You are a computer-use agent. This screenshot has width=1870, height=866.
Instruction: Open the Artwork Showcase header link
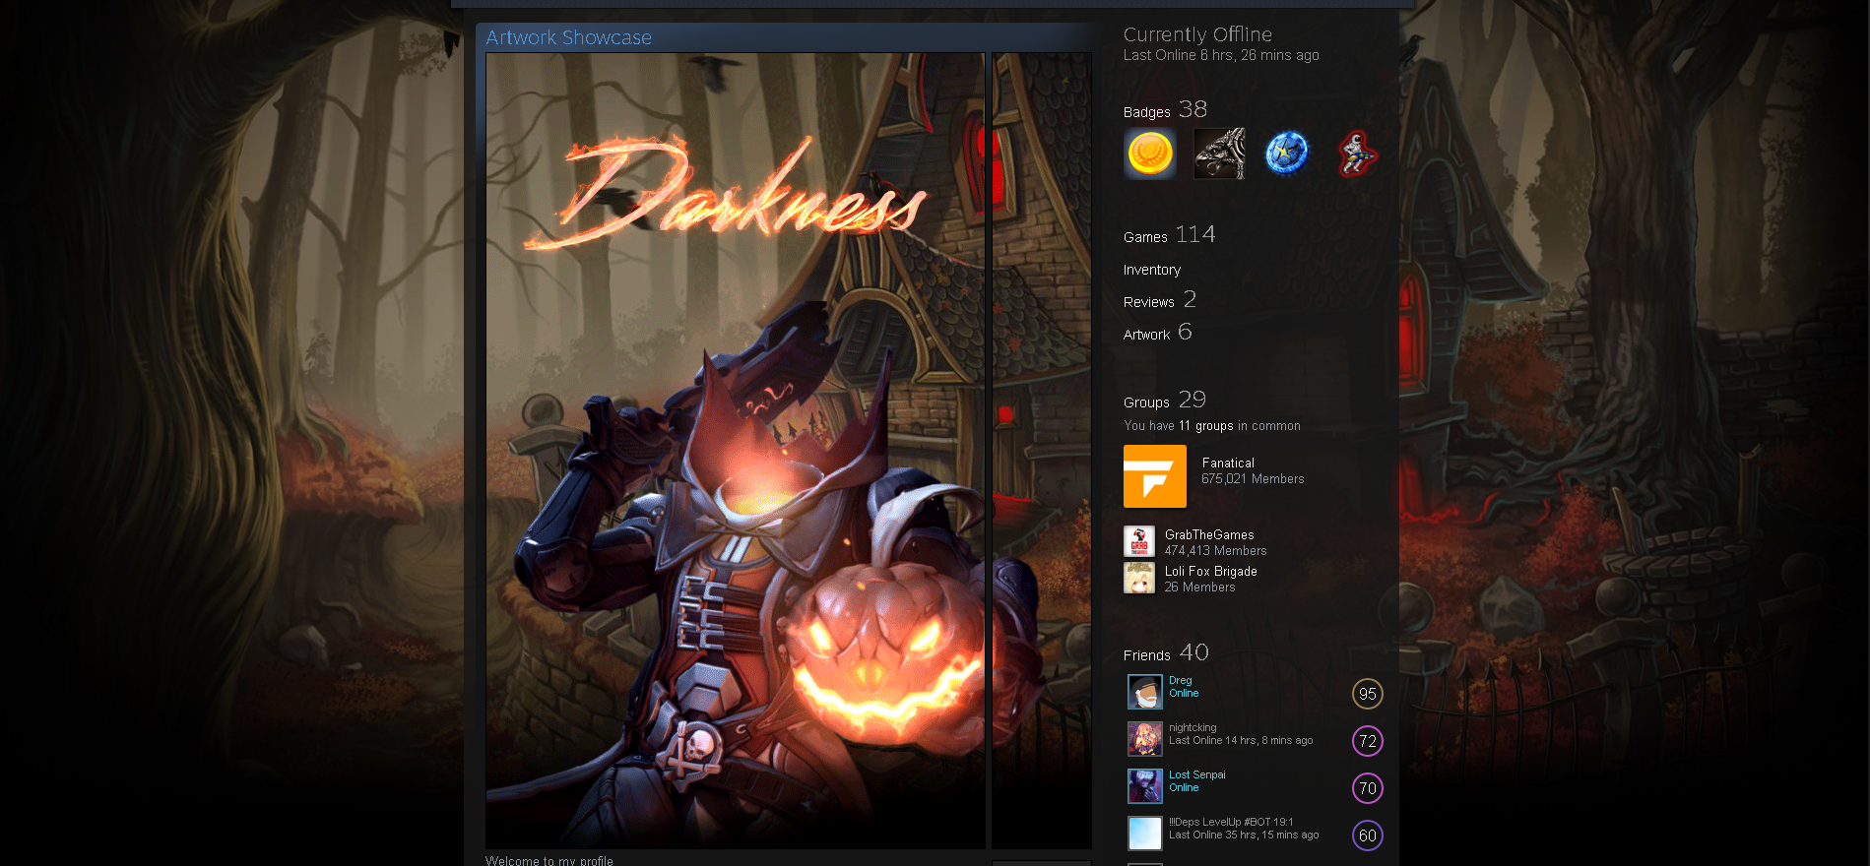pyautogui.click(x=568, y=37)
